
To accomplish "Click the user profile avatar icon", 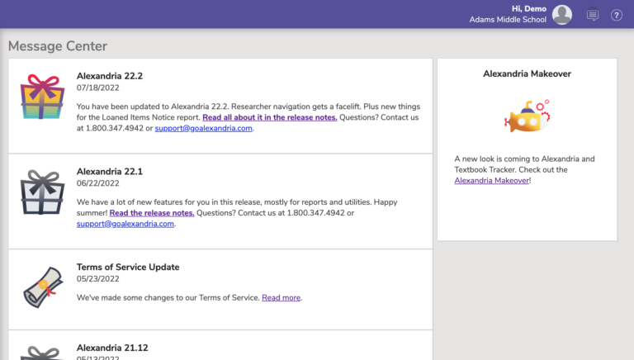I will (x=562, y=14).
